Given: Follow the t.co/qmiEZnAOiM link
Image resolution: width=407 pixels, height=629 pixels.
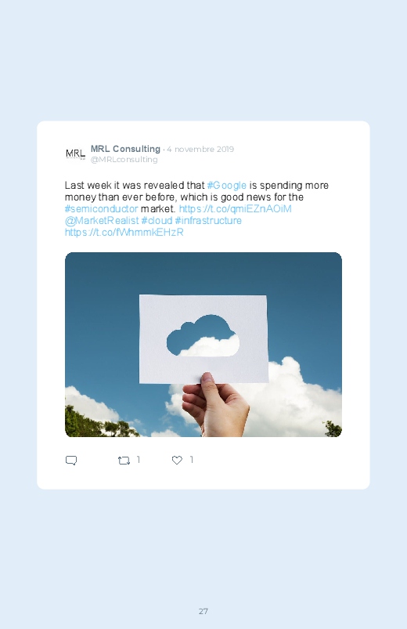Looking at the screenshot, I should (x=235, y=208).
